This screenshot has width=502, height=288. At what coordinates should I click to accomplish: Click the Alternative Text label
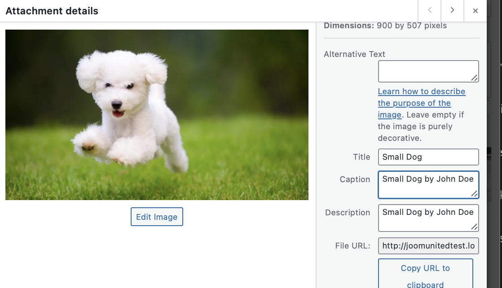(354, 54)
